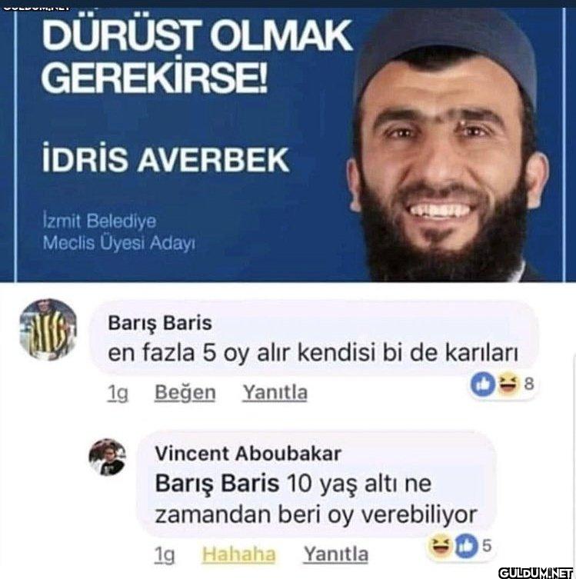The image size is (576, 579).
Task: Click Yanıtla under Barış Baris's comment
Action: coord(275,392)
